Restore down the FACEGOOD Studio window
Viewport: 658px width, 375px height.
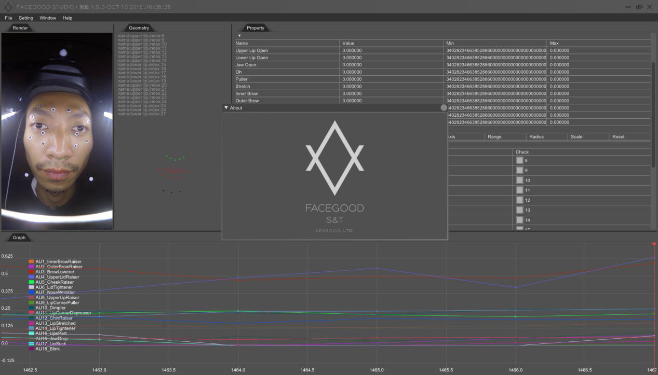[639, 7]
